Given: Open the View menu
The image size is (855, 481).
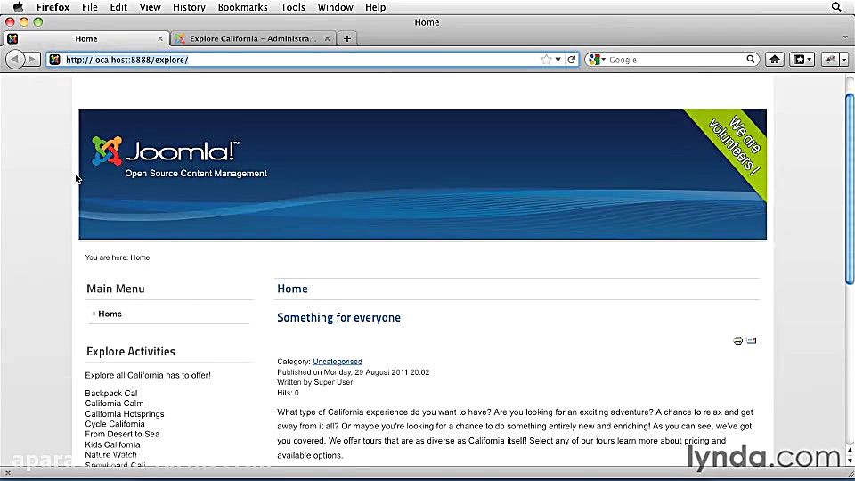Looking at the screenshot, I should coord(150,7).
